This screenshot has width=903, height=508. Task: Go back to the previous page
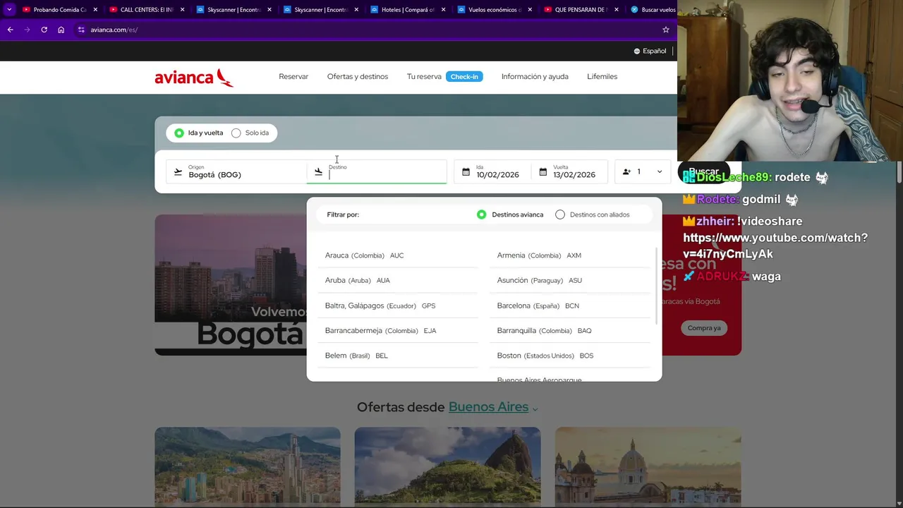point(10,30)
